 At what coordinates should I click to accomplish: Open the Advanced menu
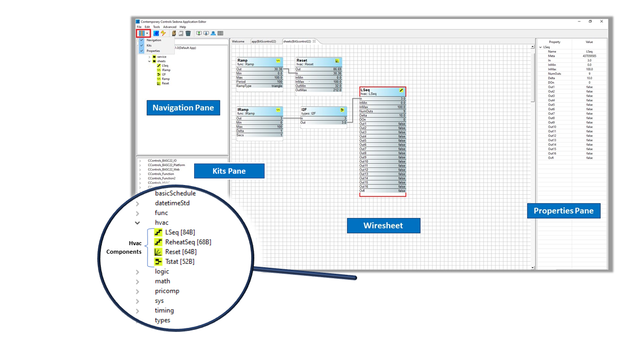coord(170,27)
